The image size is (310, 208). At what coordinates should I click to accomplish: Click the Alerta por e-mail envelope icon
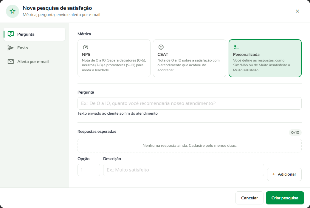click(x=11, y=62)
